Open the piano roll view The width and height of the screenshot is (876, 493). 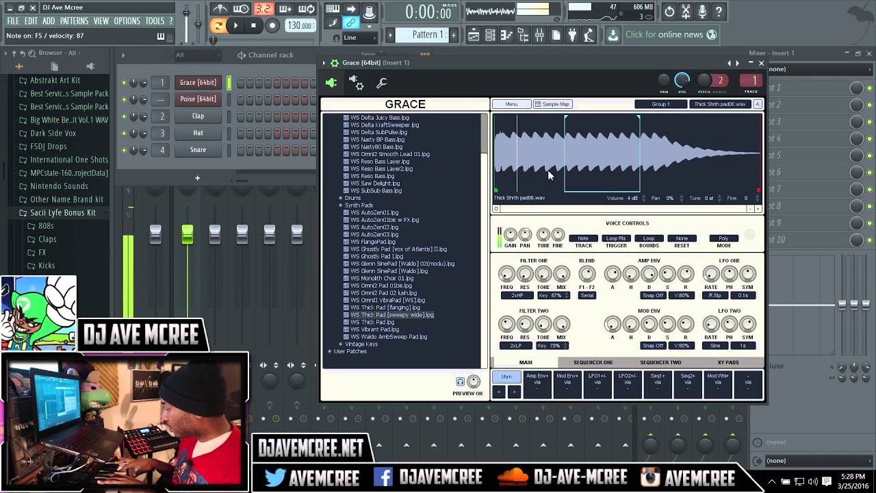click(506, 35)
